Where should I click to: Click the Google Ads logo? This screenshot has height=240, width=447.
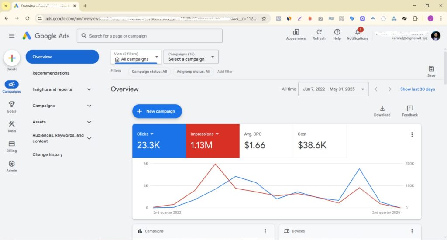46,36
